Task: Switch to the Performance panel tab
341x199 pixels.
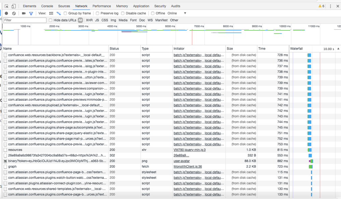Action: pos(101,6)
